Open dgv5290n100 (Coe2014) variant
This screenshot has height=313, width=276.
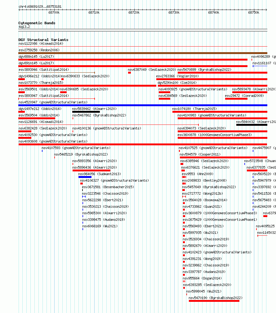click(177, 83)
